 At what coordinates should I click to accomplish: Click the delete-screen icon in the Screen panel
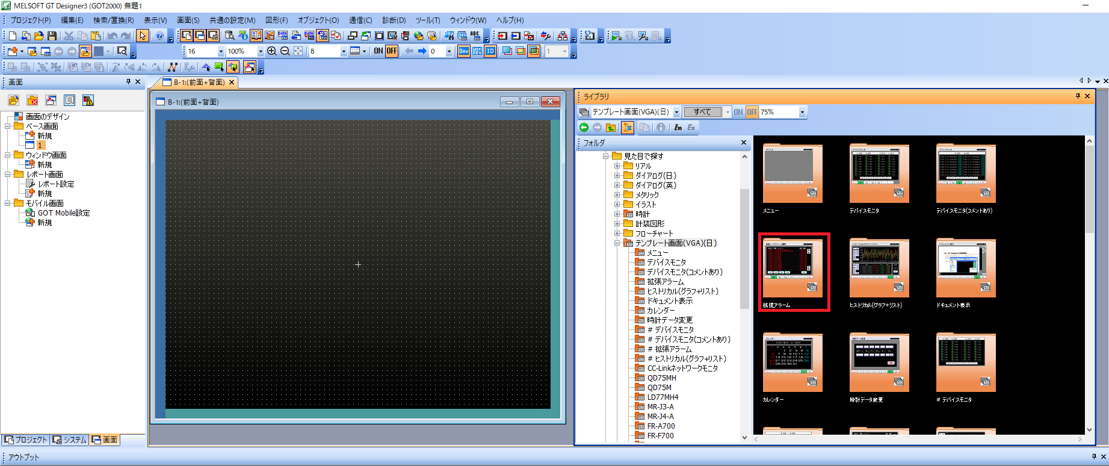[32, 101]
